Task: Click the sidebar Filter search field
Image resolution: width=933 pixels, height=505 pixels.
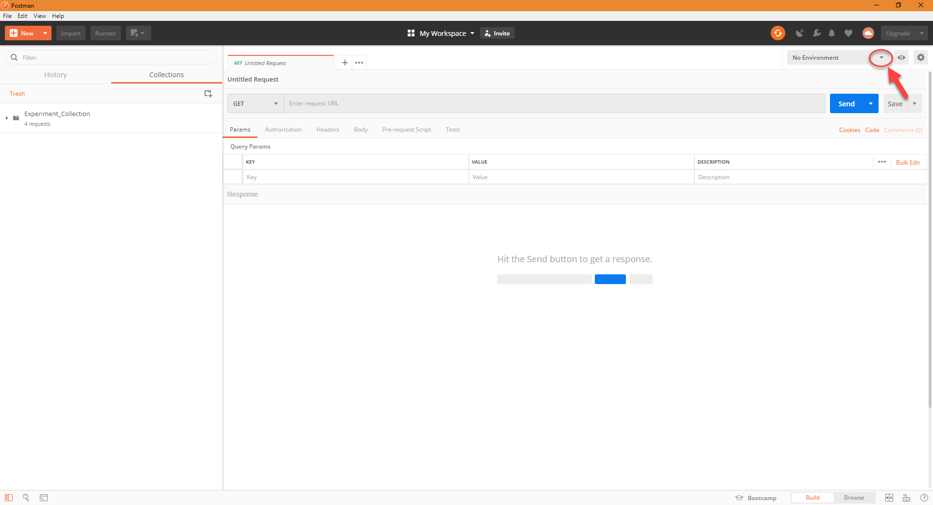Action: point(111,57)
